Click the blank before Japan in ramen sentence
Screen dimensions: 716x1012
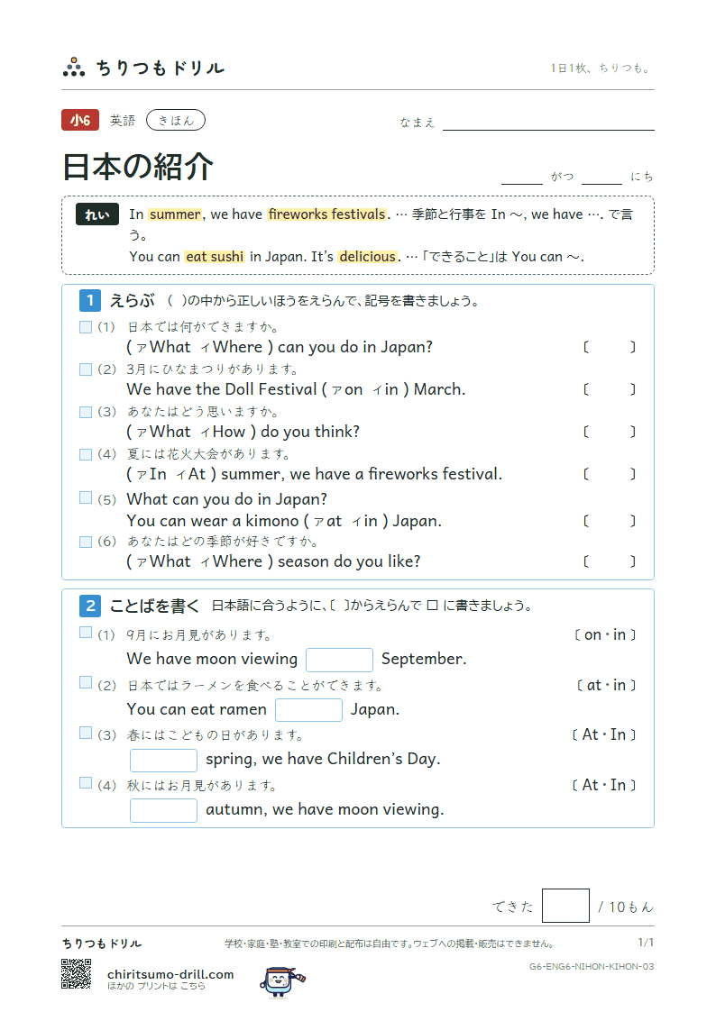(308, 710)
